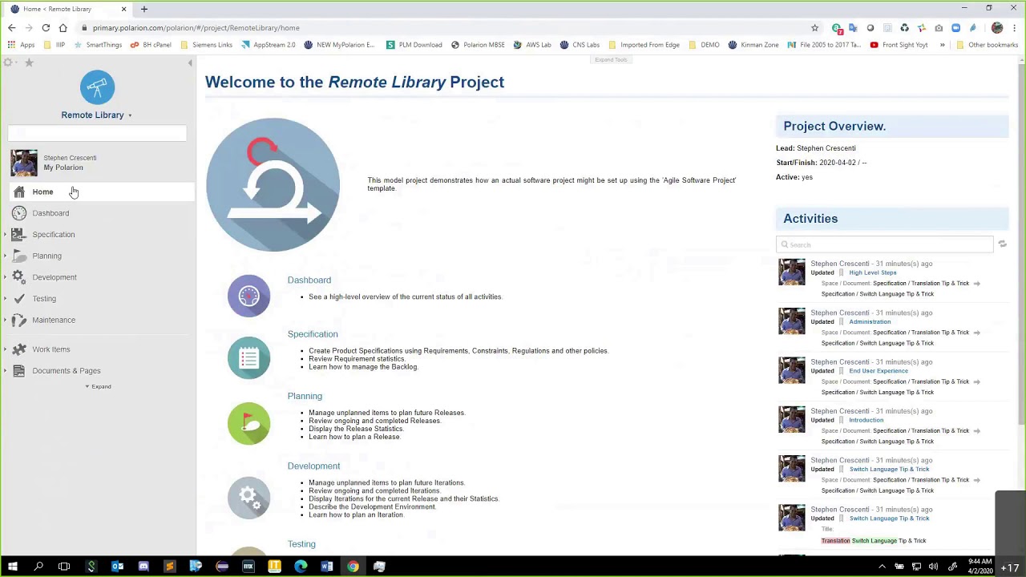This screenshot has height=577, width=1026.
Task: Open the Dashboard link on home page
Action: pyautogui.click(x=309, y=280)
